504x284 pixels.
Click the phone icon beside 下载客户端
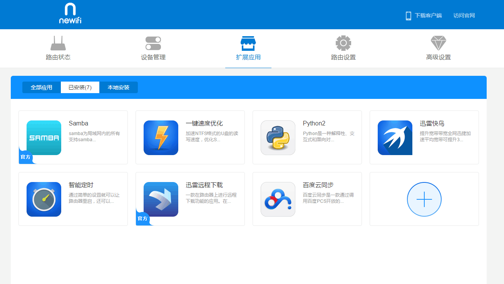pos(409,16)
